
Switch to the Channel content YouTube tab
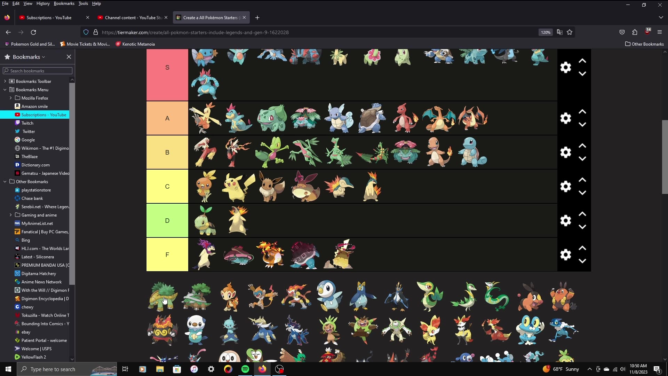click(x=129, y=17)
